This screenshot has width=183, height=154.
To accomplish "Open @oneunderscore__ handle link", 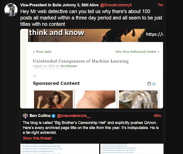I will tap(74, 116).
